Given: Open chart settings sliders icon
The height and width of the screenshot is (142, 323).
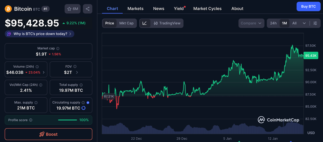Looking at the screenshot, I should click(x=315, y=23).
